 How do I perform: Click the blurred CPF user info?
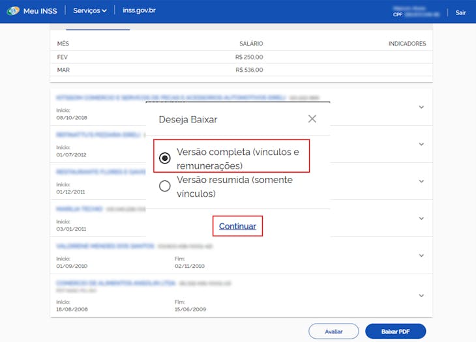tap(416, 12)
